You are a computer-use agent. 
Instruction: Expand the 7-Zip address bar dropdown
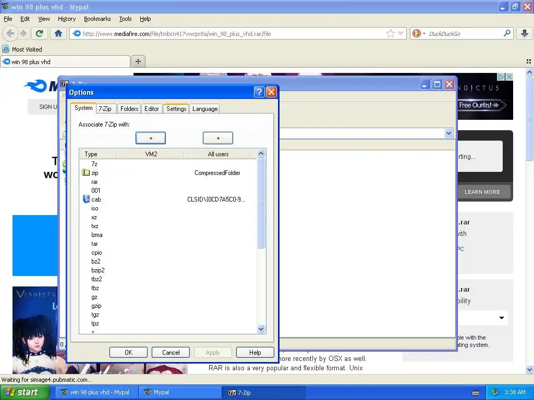448,133
